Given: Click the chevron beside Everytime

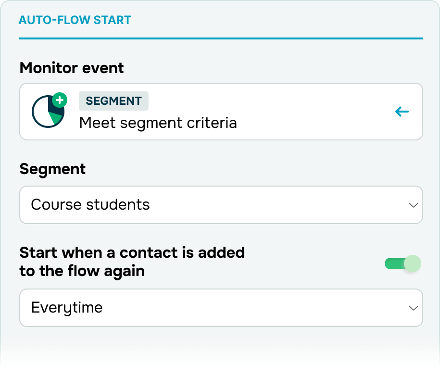Looking at the screenshot, I should (414, 308).
